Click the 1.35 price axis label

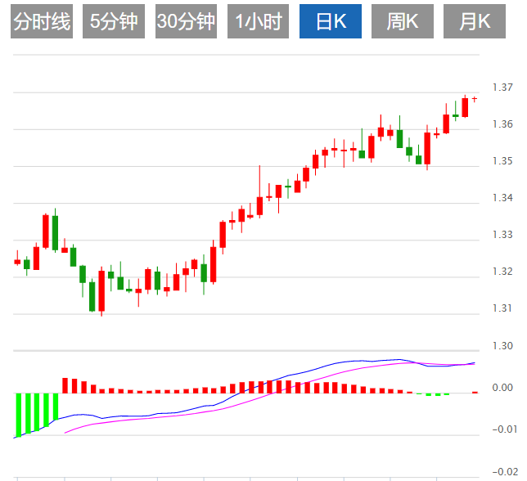(x=502, y=161)
